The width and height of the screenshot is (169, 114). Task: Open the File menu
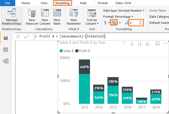[7, 3]
